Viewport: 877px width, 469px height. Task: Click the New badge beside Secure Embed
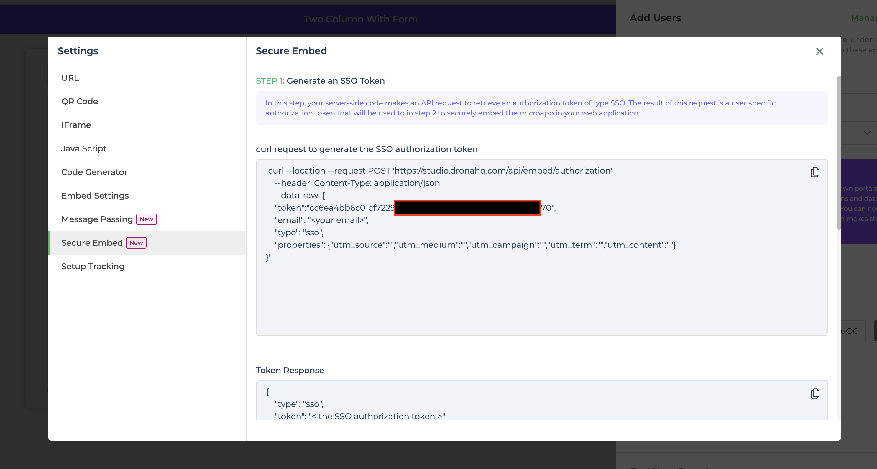(x=136, y=243)
